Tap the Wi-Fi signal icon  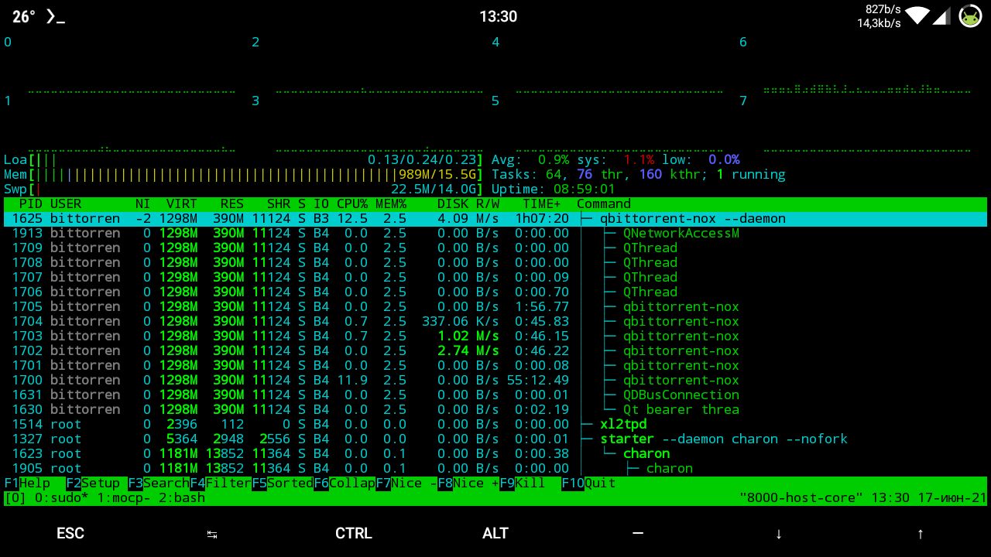pos(917,15)
